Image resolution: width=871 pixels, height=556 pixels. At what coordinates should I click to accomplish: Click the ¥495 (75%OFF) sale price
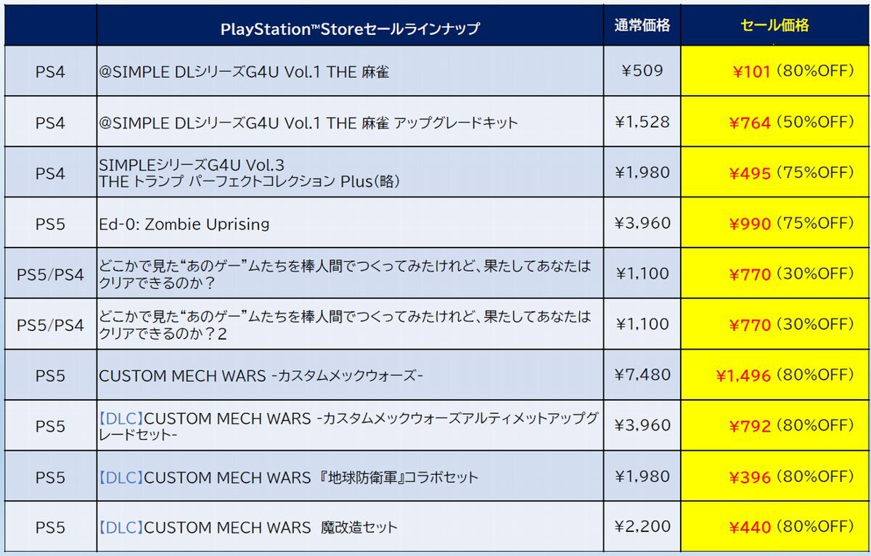(x=791, y=173)
